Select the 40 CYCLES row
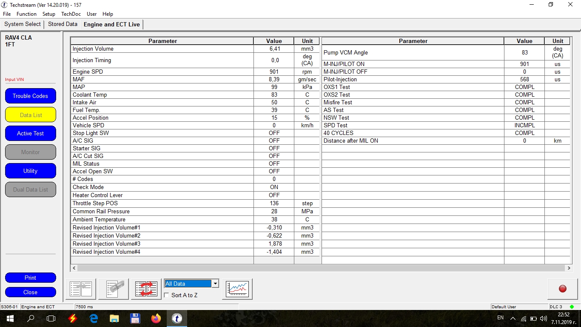 tap(446, 133)
